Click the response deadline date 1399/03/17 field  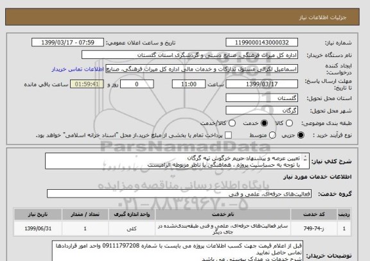tap(261, 84)
